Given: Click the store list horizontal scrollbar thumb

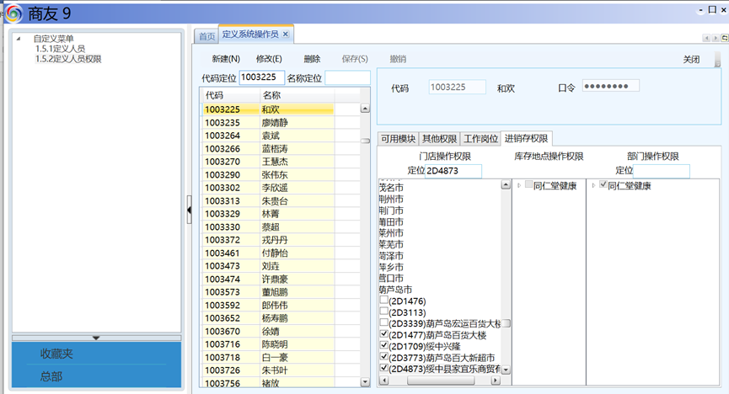Looking at the screenshot, I should [x=440, y=381].
